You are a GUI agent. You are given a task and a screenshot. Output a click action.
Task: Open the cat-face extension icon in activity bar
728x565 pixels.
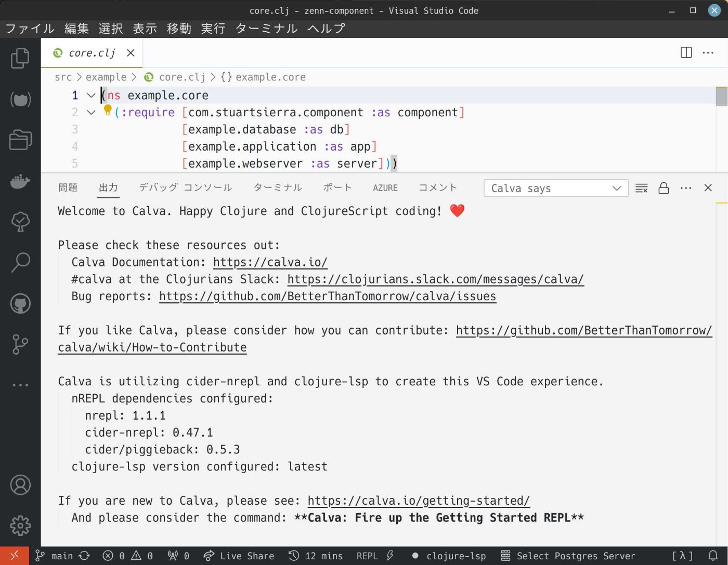(x=20, y=99)
